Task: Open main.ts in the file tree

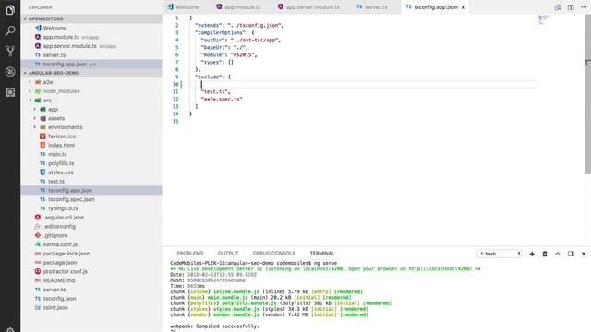Action: click(x=91, y=154)
